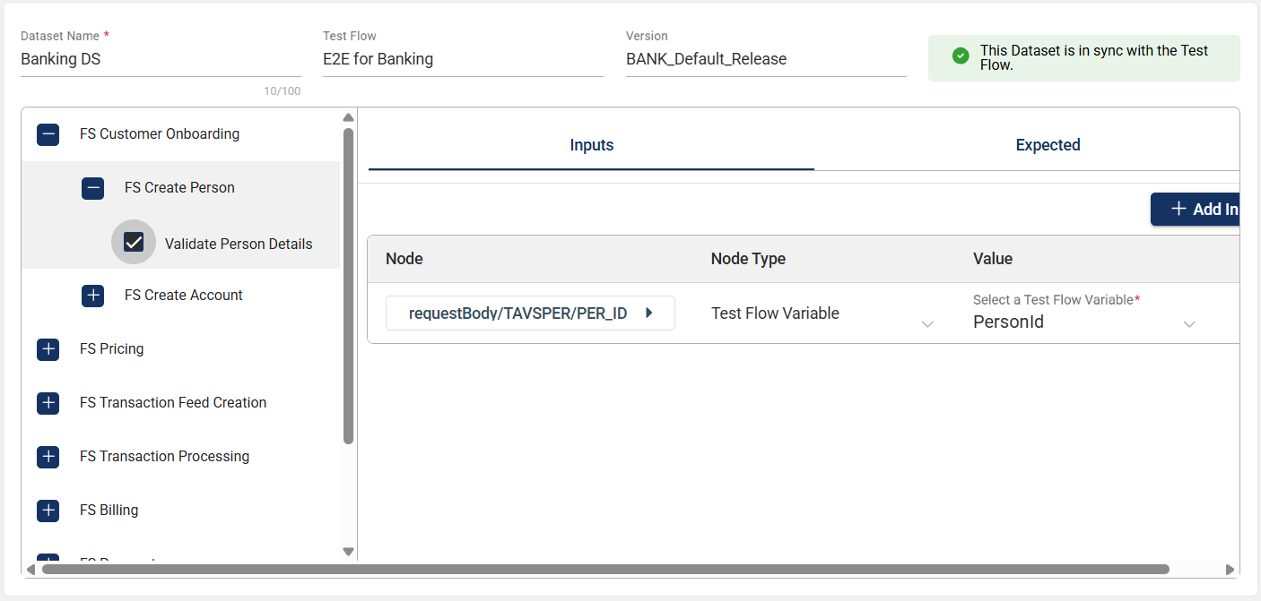The height and width of the screenshot is (601, 1261).
Task: Expand the FS Create Account node
Action: coord(93,296)
